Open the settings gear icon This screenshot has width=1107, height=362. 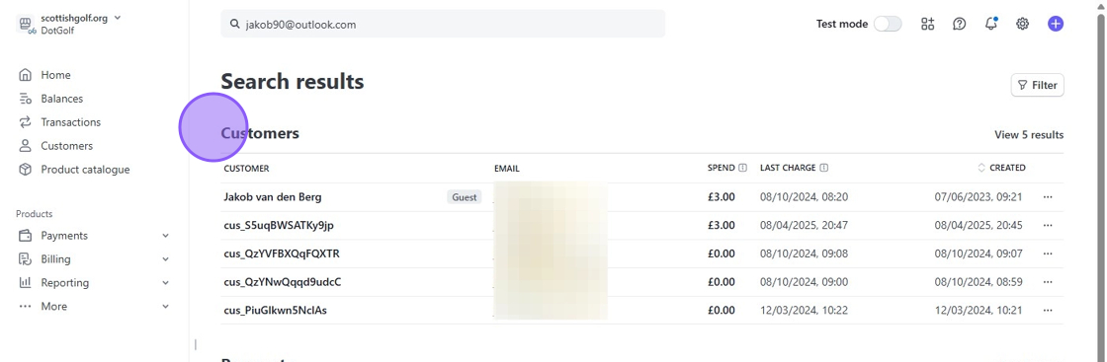(x=1022, y=24)
